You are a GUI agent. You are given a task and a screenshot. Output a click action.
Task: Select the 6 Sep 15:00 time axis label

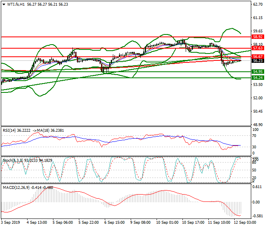[114, 223]
